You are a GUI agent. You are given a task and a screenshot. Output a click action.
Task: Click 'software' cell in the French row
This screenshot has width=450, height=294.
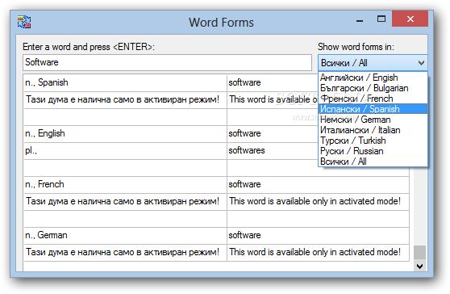(x=319, y=184)
